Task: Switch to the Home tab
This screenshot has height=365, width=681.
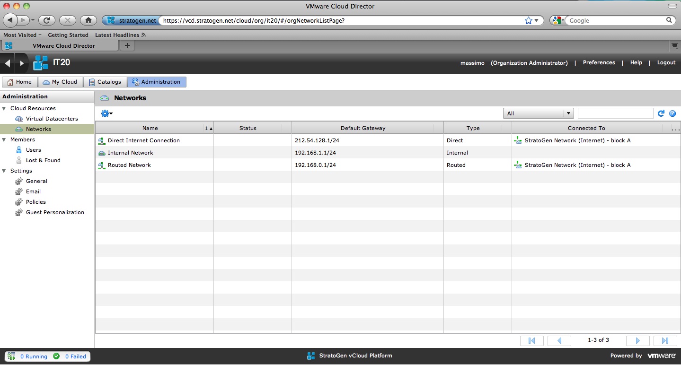Action: [x=19, y=82]
